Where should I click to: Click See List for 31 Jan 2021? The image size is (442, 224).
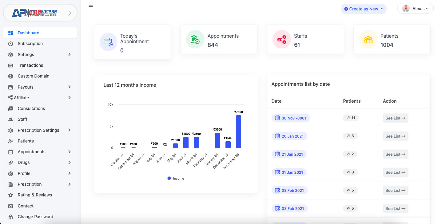(x=396, y=172)
